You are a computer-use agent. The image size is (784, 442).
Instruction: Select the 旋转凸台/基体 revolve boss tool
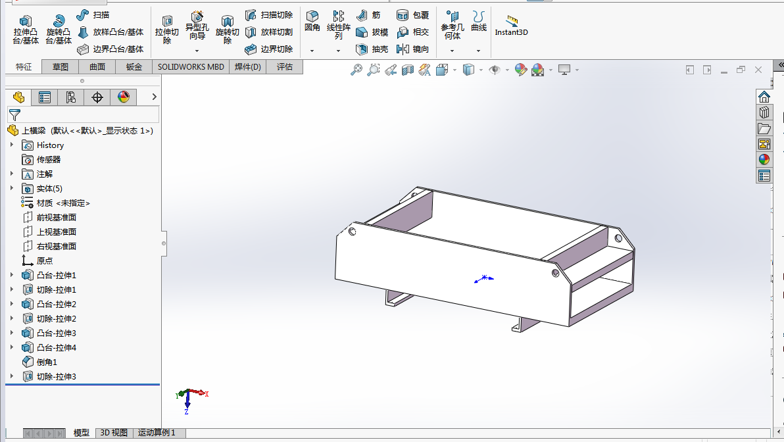[59, 30]
